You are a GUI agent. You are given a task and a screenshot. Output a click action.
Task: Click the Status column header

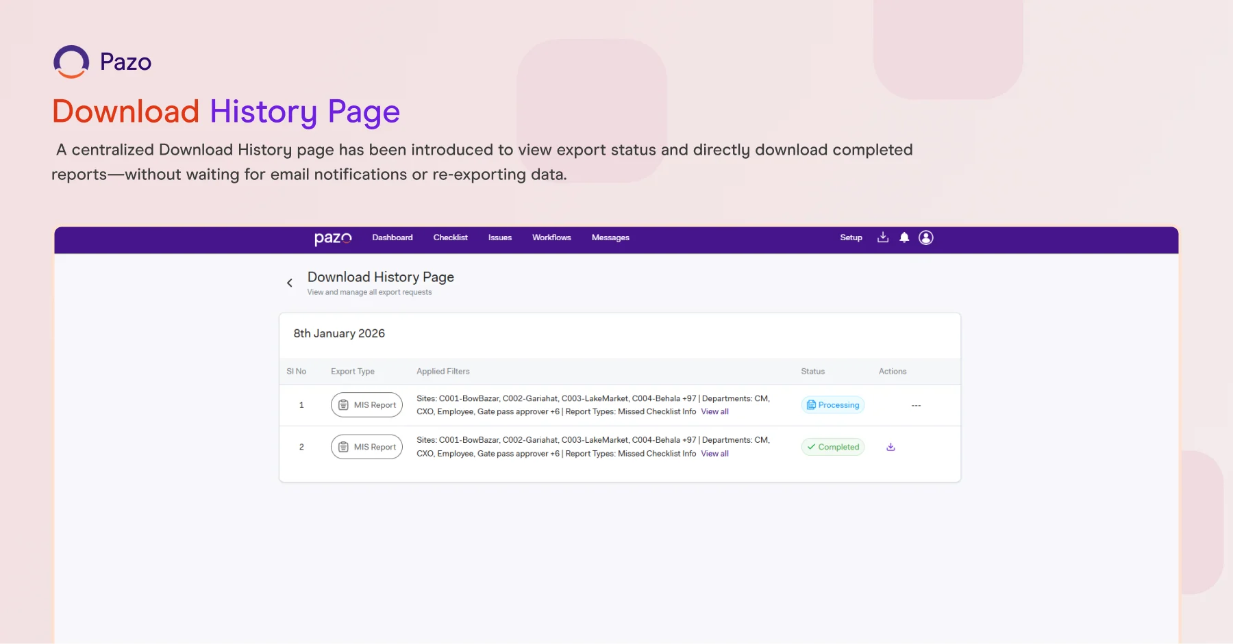pos(813,372)
